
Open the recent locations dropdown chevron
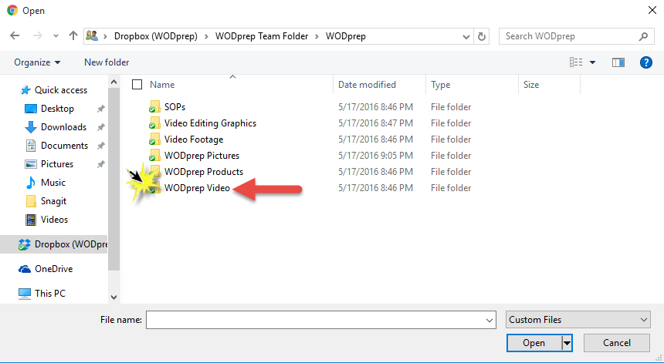click(x=56, y=36)
